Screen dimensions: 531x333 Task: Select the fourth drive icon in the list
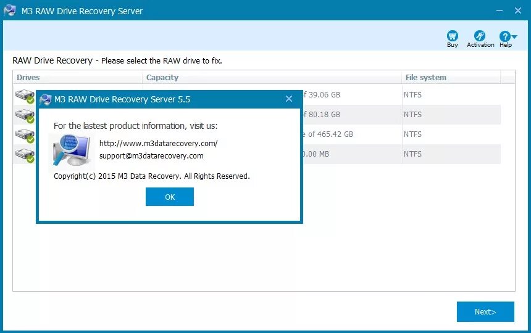point(25,155)
